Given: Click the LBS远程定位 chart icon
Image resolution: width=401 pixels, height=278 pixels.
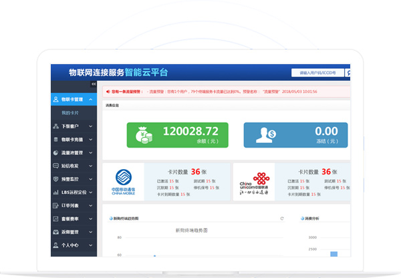Looking at the screenshot, I should coord(56,192).
